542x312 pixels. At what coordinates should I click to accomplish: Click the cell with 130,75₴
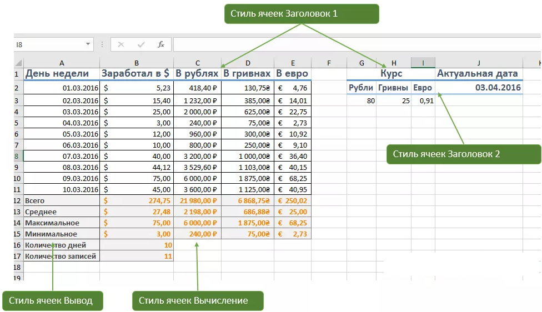coord(248,88)
